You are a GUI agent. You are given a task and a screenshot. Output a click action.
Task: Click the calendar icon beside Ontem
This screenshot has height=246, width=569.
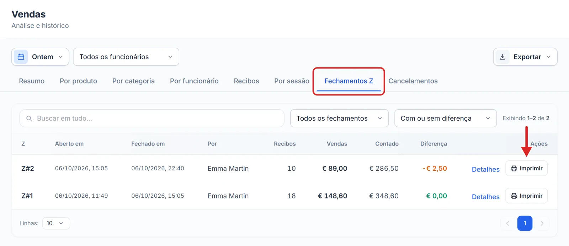click(x=21, y=57)
